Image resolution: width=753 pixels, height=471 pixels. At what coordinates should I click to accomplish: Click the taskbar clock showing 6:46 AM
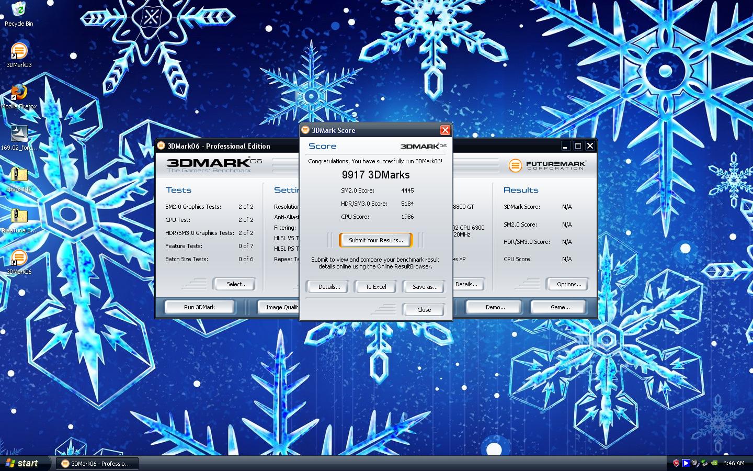tap(734, 463)
